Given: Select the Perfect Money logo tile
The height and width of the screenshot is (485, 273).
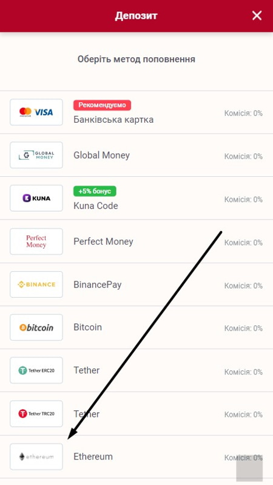Looking at the screenshot, I should pos(36,241).
